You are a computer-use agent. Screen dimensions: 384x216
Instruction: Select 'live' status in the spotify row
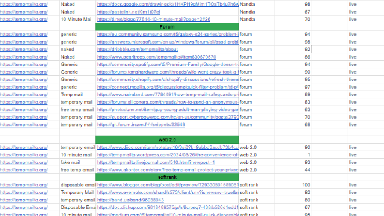366,64
